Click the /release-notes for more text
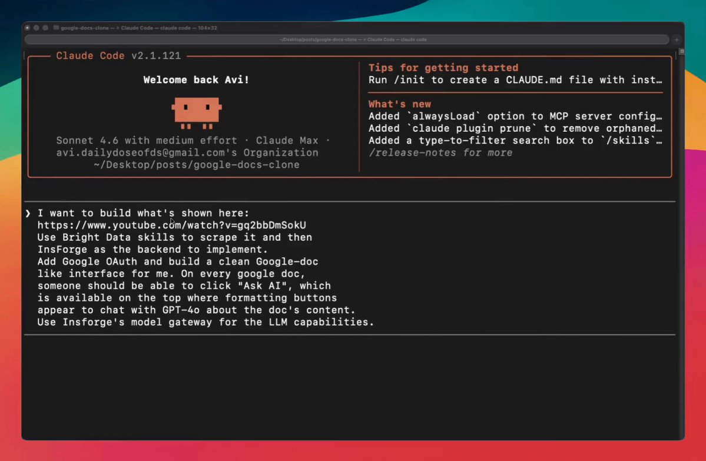706x461 pixels. tap(440, 152)
